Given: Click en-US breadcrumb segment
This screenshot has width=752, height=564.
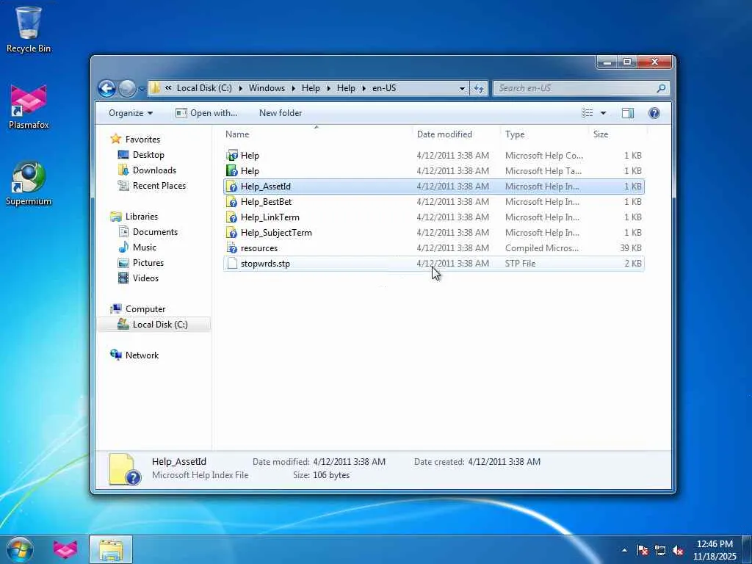Looking at the screenshot, I should click(x=384, y=88).
